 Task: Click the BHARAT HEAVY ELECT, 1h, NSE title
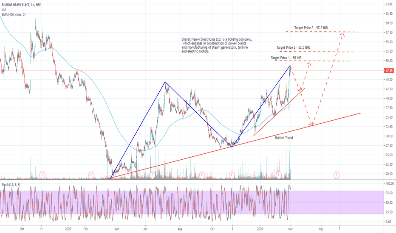click(x=21, y=5)
